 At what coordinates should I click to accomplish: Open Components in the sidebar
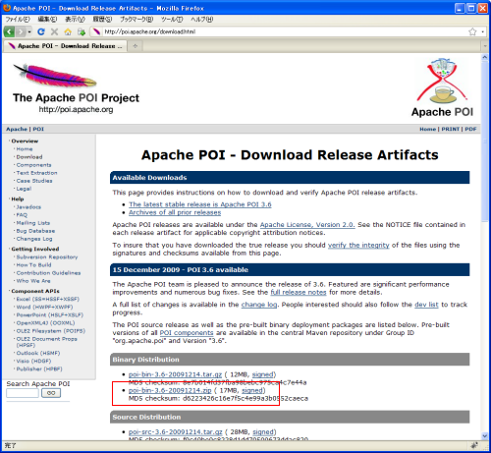click(33, 165)
